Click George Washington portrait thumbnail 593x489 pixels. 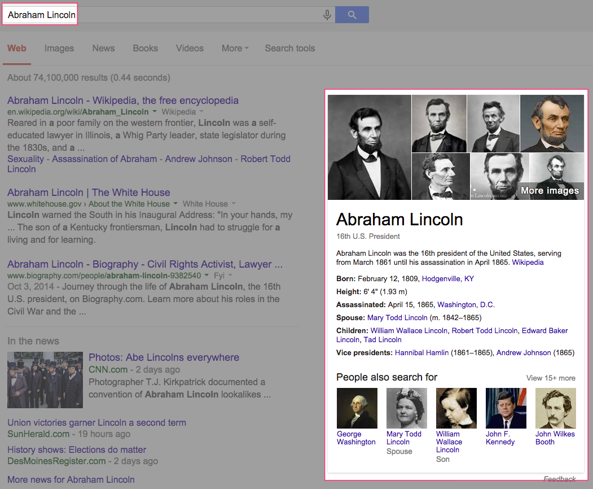coord(357,408)
